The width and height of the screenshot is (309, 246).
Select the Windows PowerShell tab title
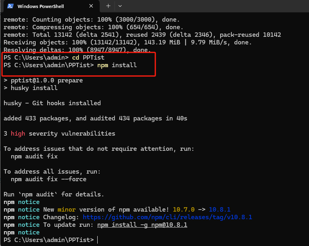coord(40,6)
